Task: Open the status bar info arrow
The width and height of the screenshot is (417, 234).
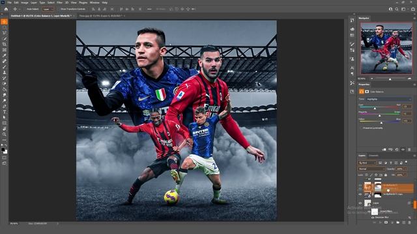Action: click(x=58, y=224)
